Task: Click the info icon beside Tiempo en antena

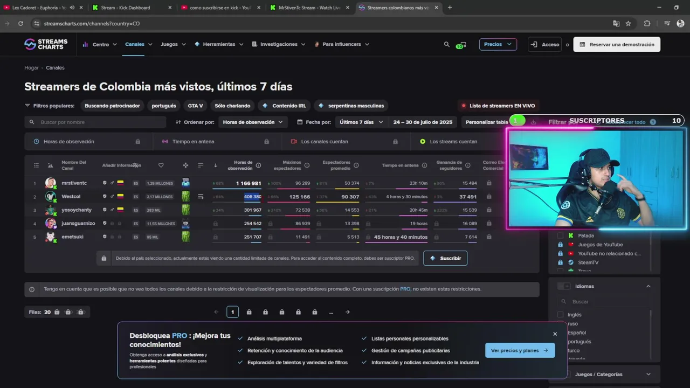Action: (424, 165)
